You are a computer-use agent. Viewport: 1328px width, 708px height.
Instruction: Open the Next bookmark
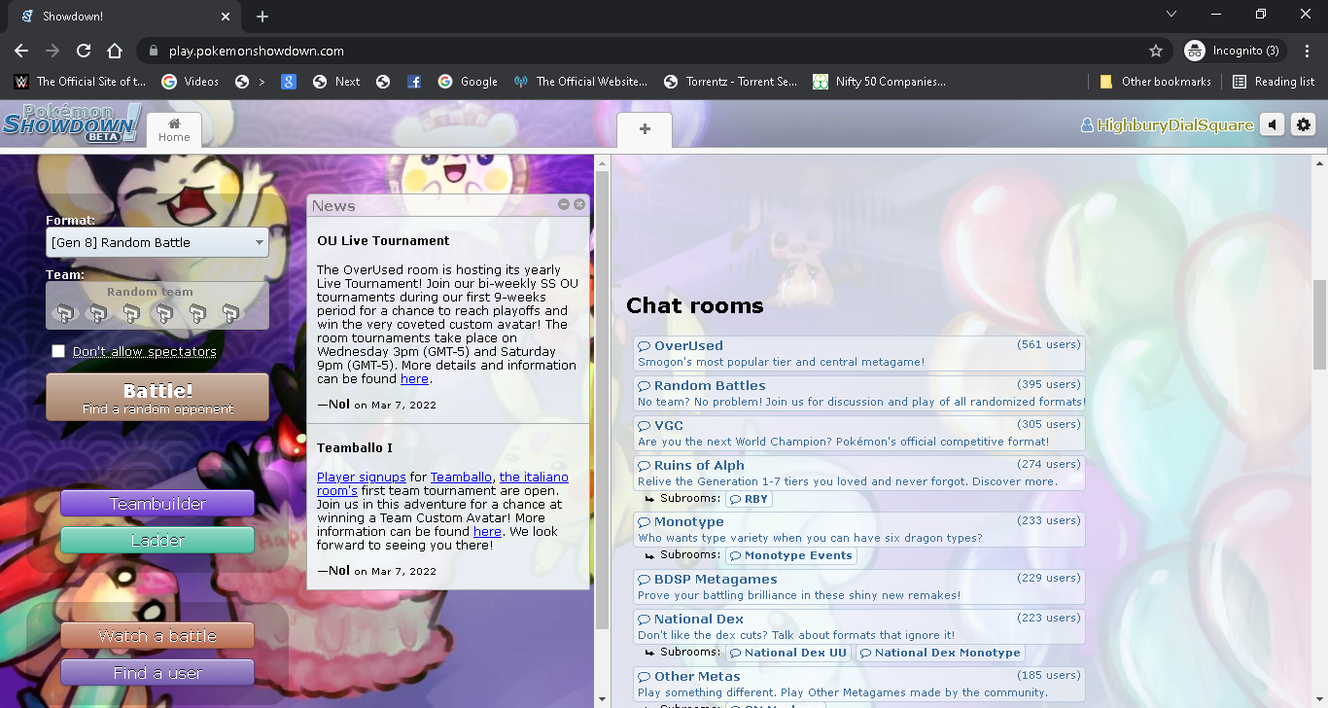point(336,82)
